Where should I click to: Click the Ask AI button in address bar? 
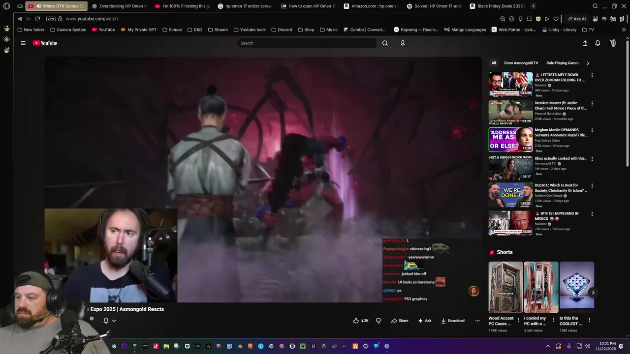pyautogui.click(x=576, y=19)
